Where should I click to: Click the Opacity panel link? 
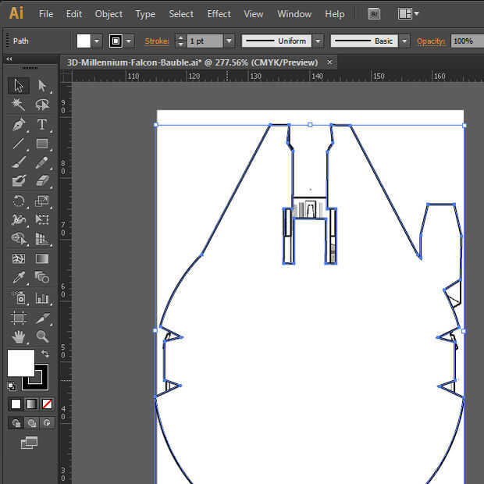tap(430, 41)
